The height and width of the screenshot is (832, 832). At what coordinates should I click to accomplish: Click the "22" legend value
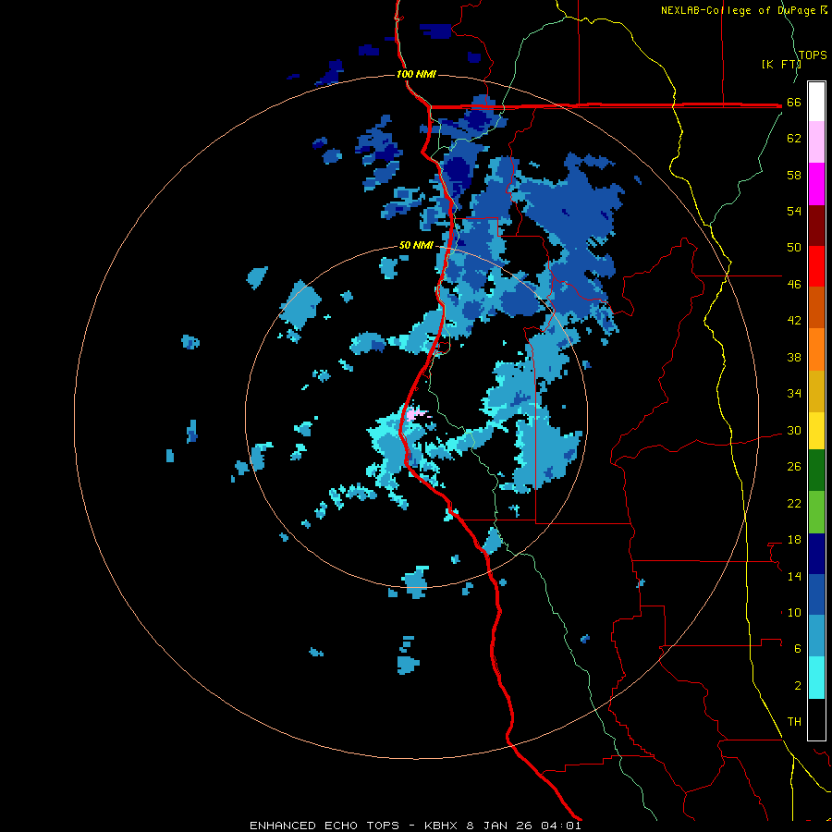click(794, 504)
